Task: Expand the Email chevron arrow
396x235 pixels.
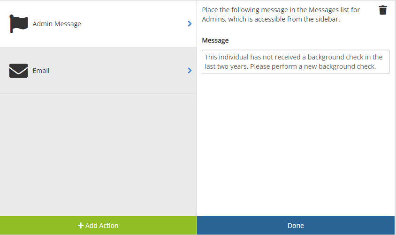Action: coord(190,71)
